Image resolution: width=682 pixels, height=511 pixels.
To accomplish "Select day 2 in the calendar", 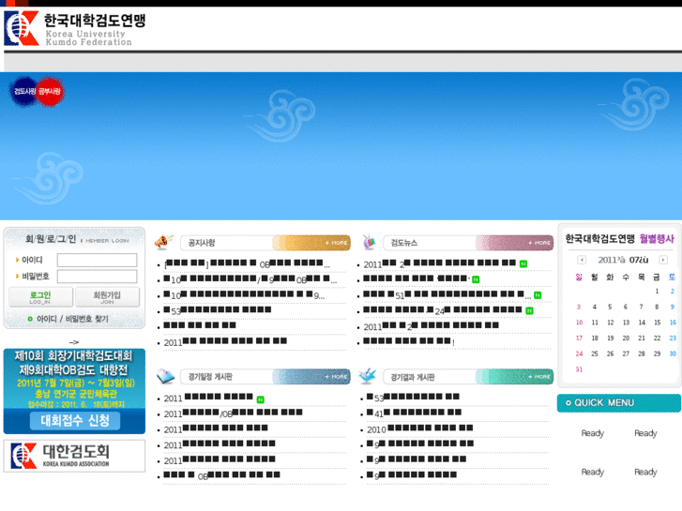I will point(673,291).
